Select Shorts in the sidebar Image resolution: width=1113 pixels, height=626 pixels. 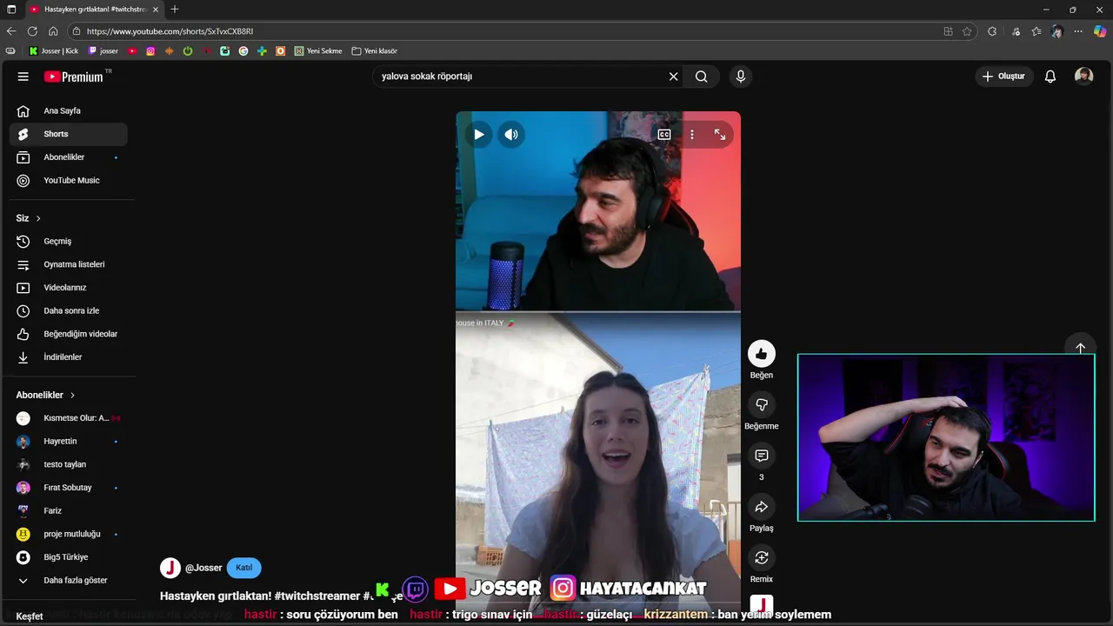(x=68, y=134)
